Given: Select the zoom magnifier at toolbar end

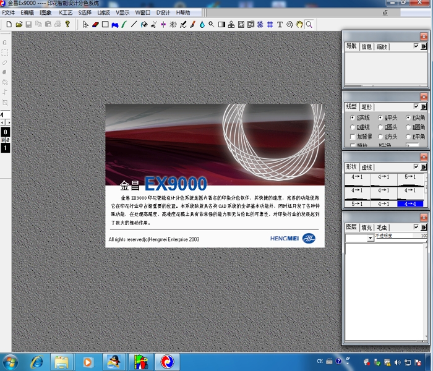Looking at the screenshot, I should point(309,25).
